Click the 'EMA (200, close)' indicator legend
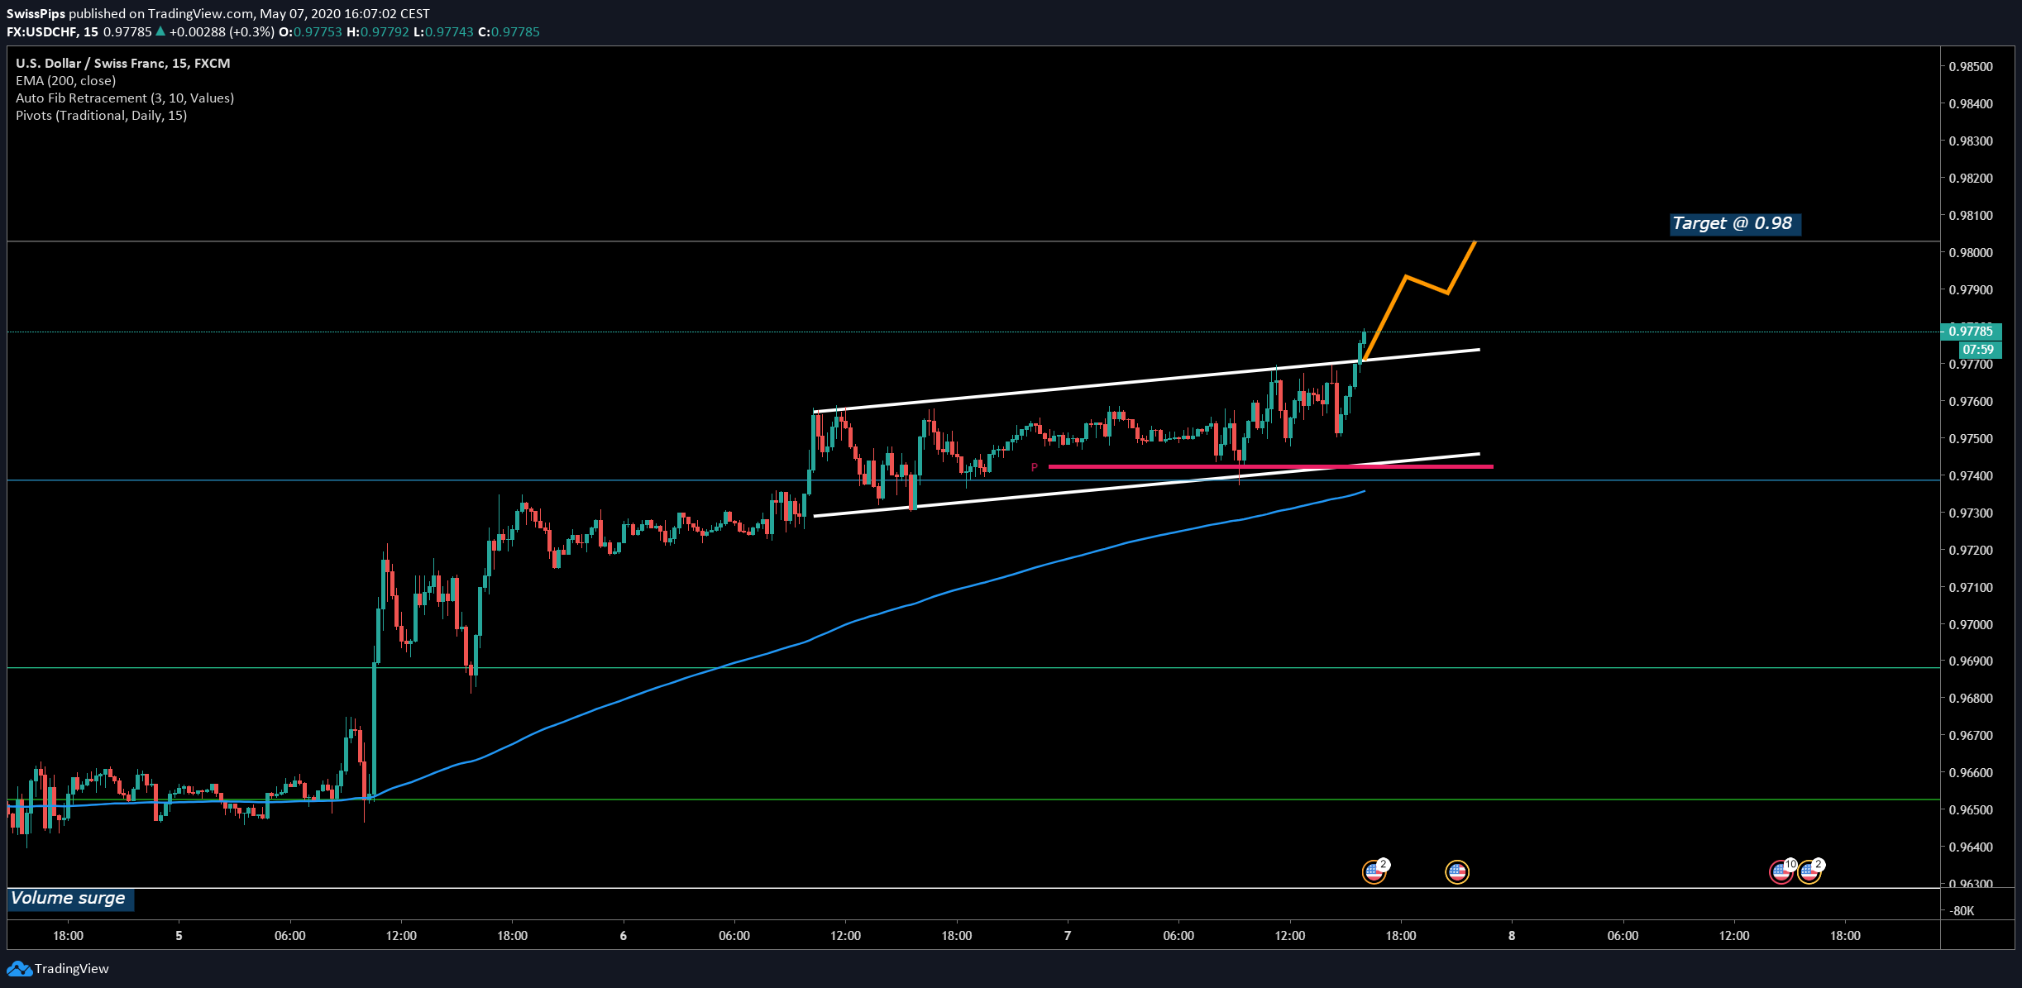 65,80
